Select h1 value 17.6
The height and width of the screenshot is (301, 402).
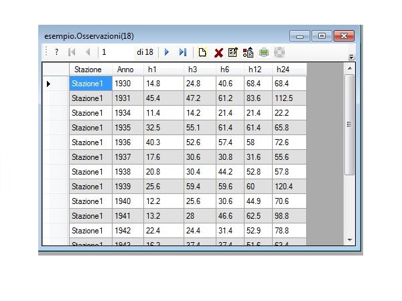(x=163, y=157)
